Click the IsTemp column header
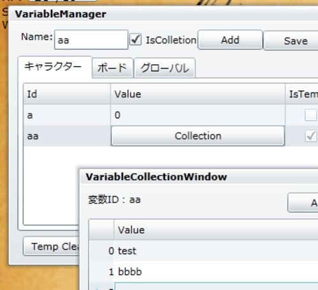 (x=302, y=94)
